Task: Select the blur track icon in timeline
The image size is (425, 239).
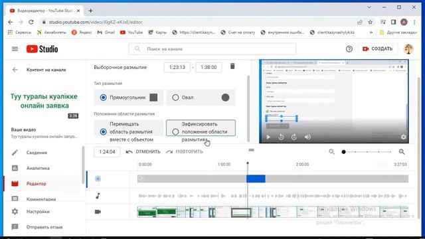Action: 98,179
